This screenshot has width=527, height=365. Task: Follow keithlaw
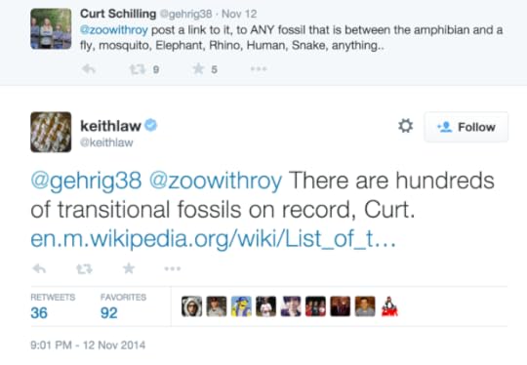pos(466,127)
